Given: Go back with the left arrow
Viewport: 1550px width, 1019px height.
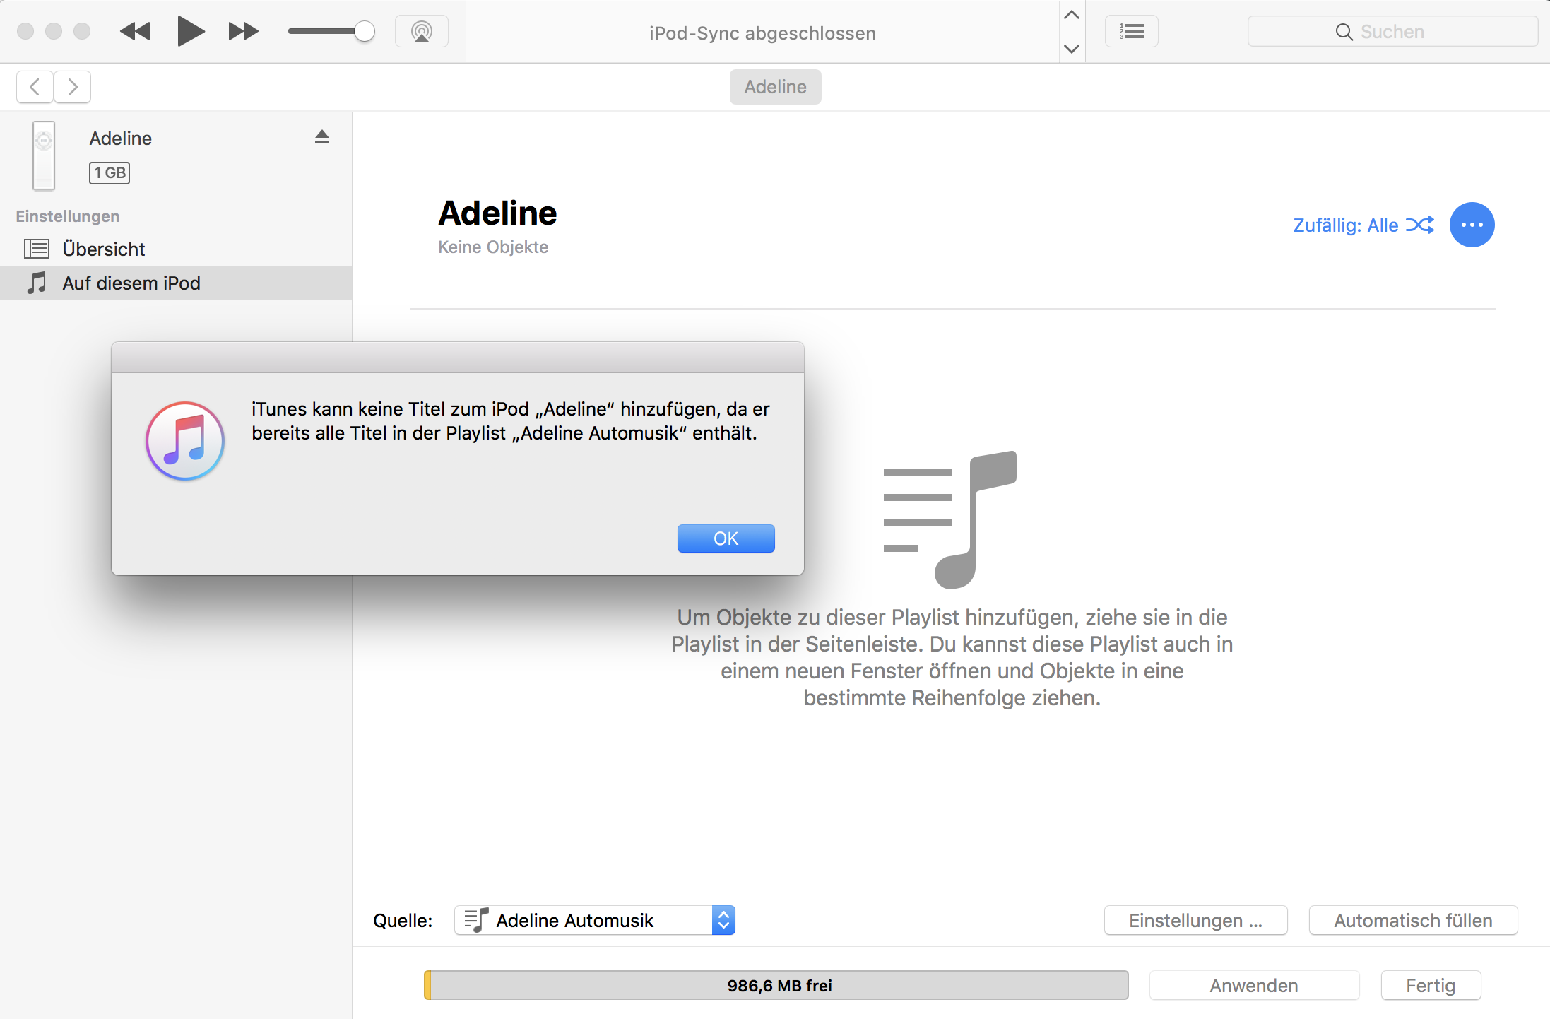Looking at the screenshot, I should [x=35, y=87].
